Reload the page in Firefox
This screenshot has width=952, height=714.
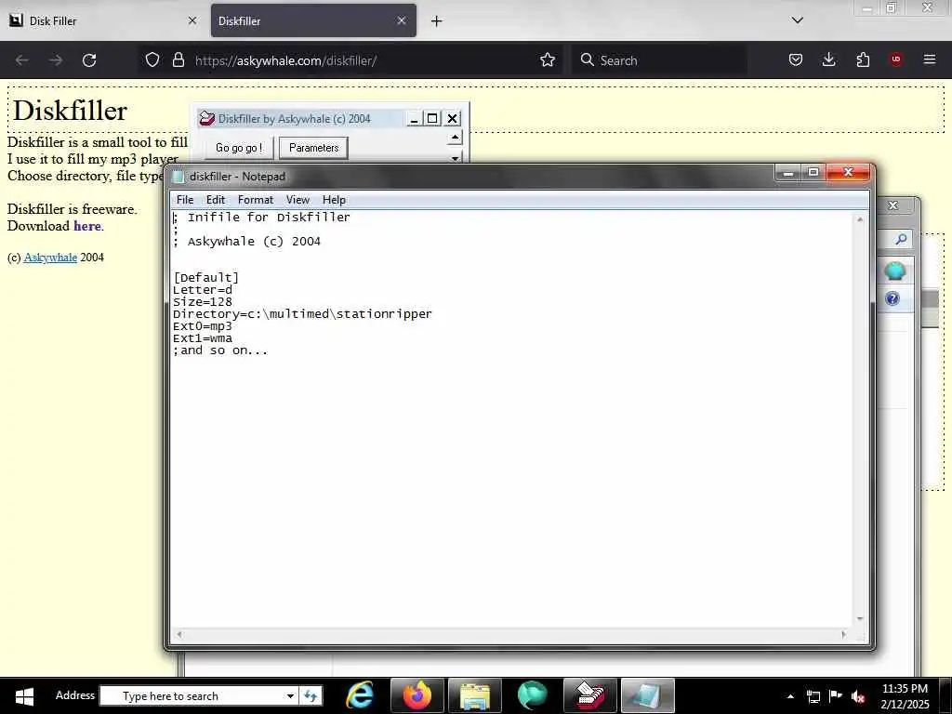tap(89, 60)
